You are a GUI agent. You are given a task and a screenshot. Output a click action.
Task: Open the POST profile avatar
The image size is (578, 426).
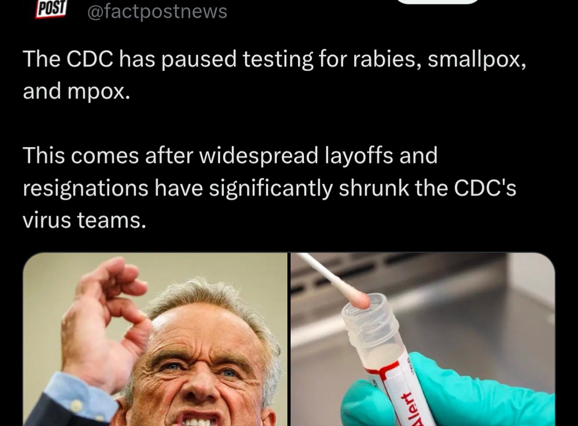[51, 9]
